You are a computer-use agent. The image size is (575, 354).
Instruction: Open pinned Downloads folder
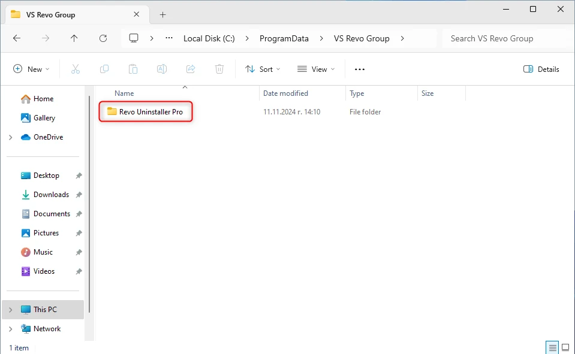51,195
